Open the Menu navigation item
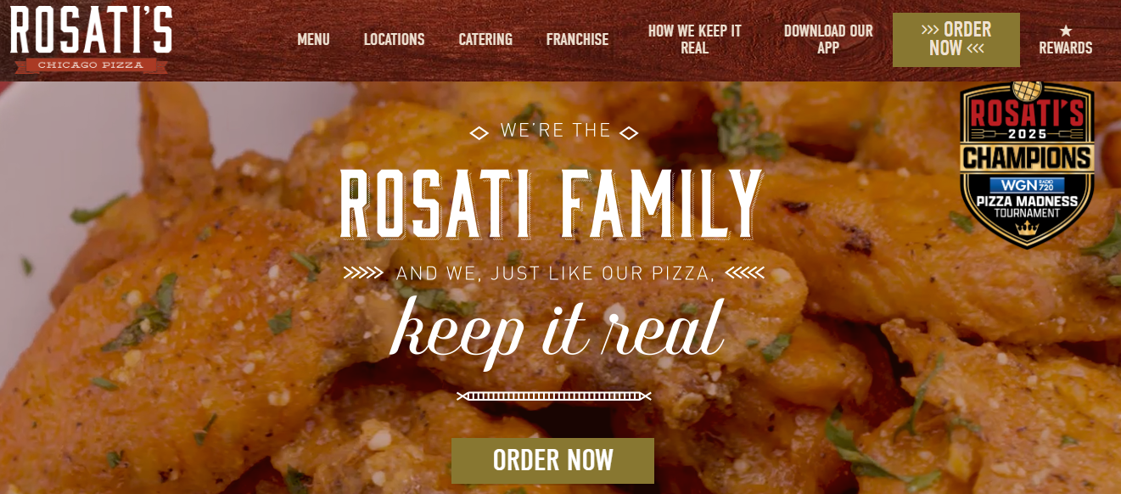Image resolution: width=1121 pixels, height=494 pixels. tap(313, 40)
